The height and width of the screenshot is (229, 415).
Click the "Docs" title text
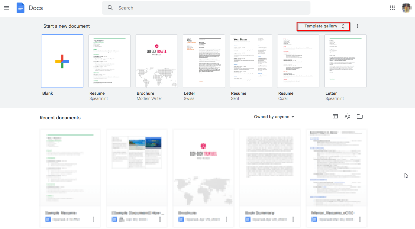(x=36, y=8)
